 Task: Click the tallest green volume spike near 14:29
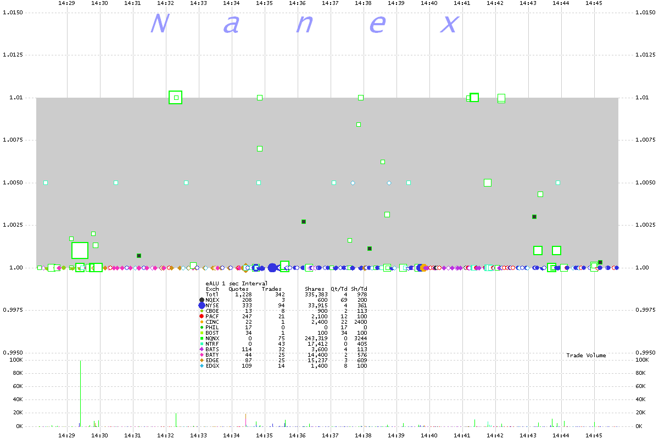click(81, 393)
